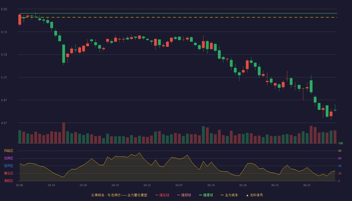Click the 4.97 price axis label
The height and width of the screenshot is (201, 352).
tap(4, 100)
